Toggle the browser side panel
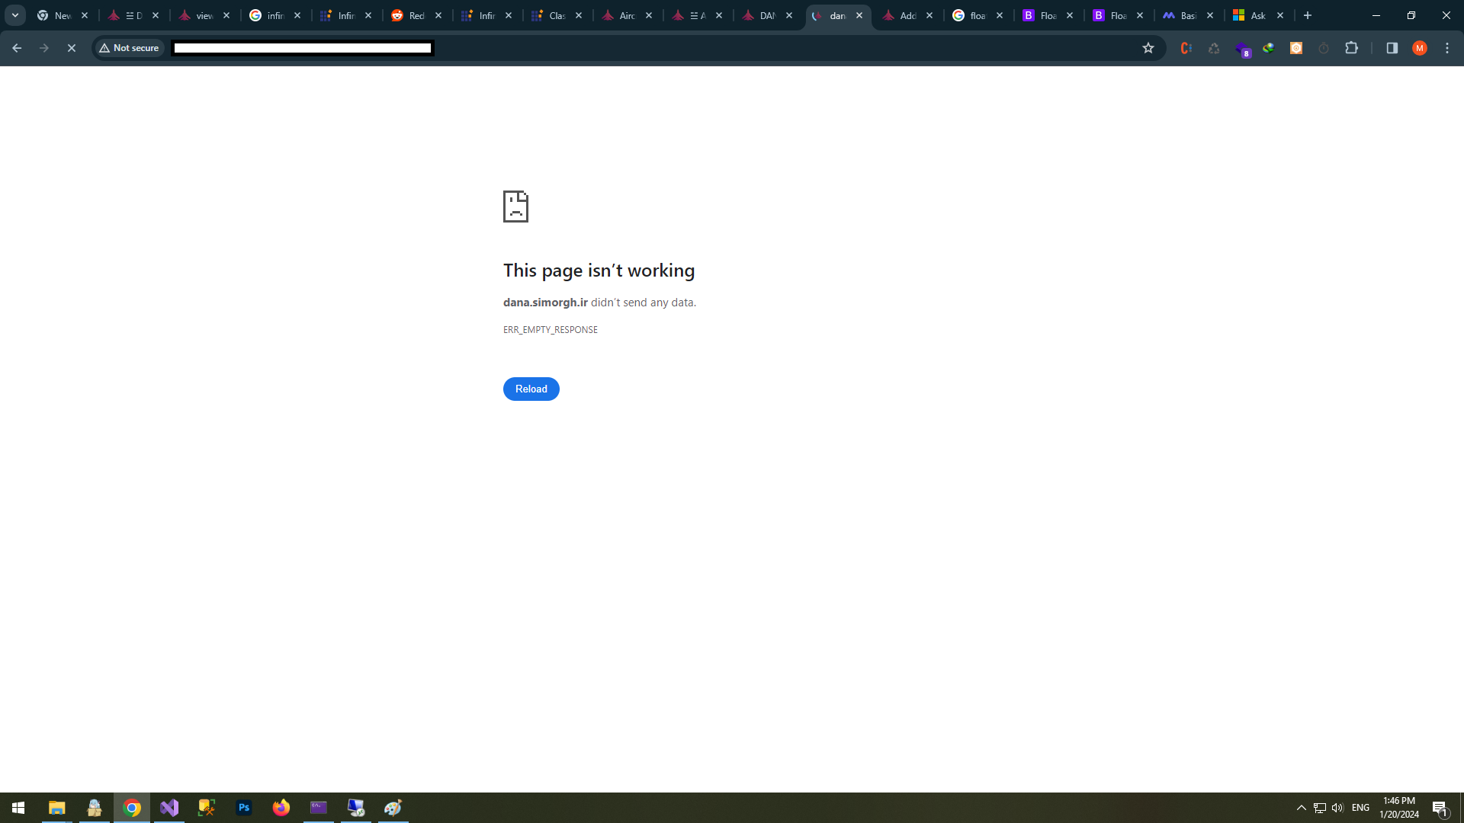Image resolution: width=1464 pixels, height=823 pixels. (1392, 48)
